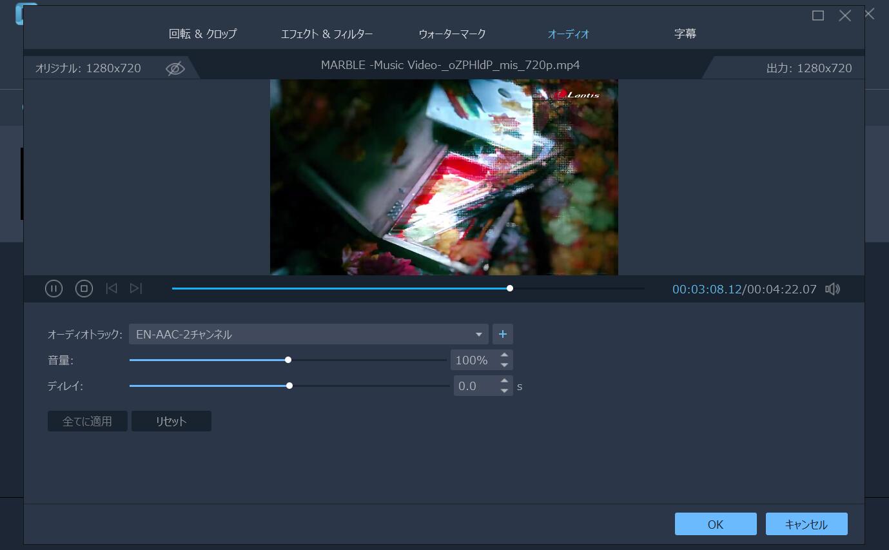Open the 回転 & クロップ tab

coord(202,34)
